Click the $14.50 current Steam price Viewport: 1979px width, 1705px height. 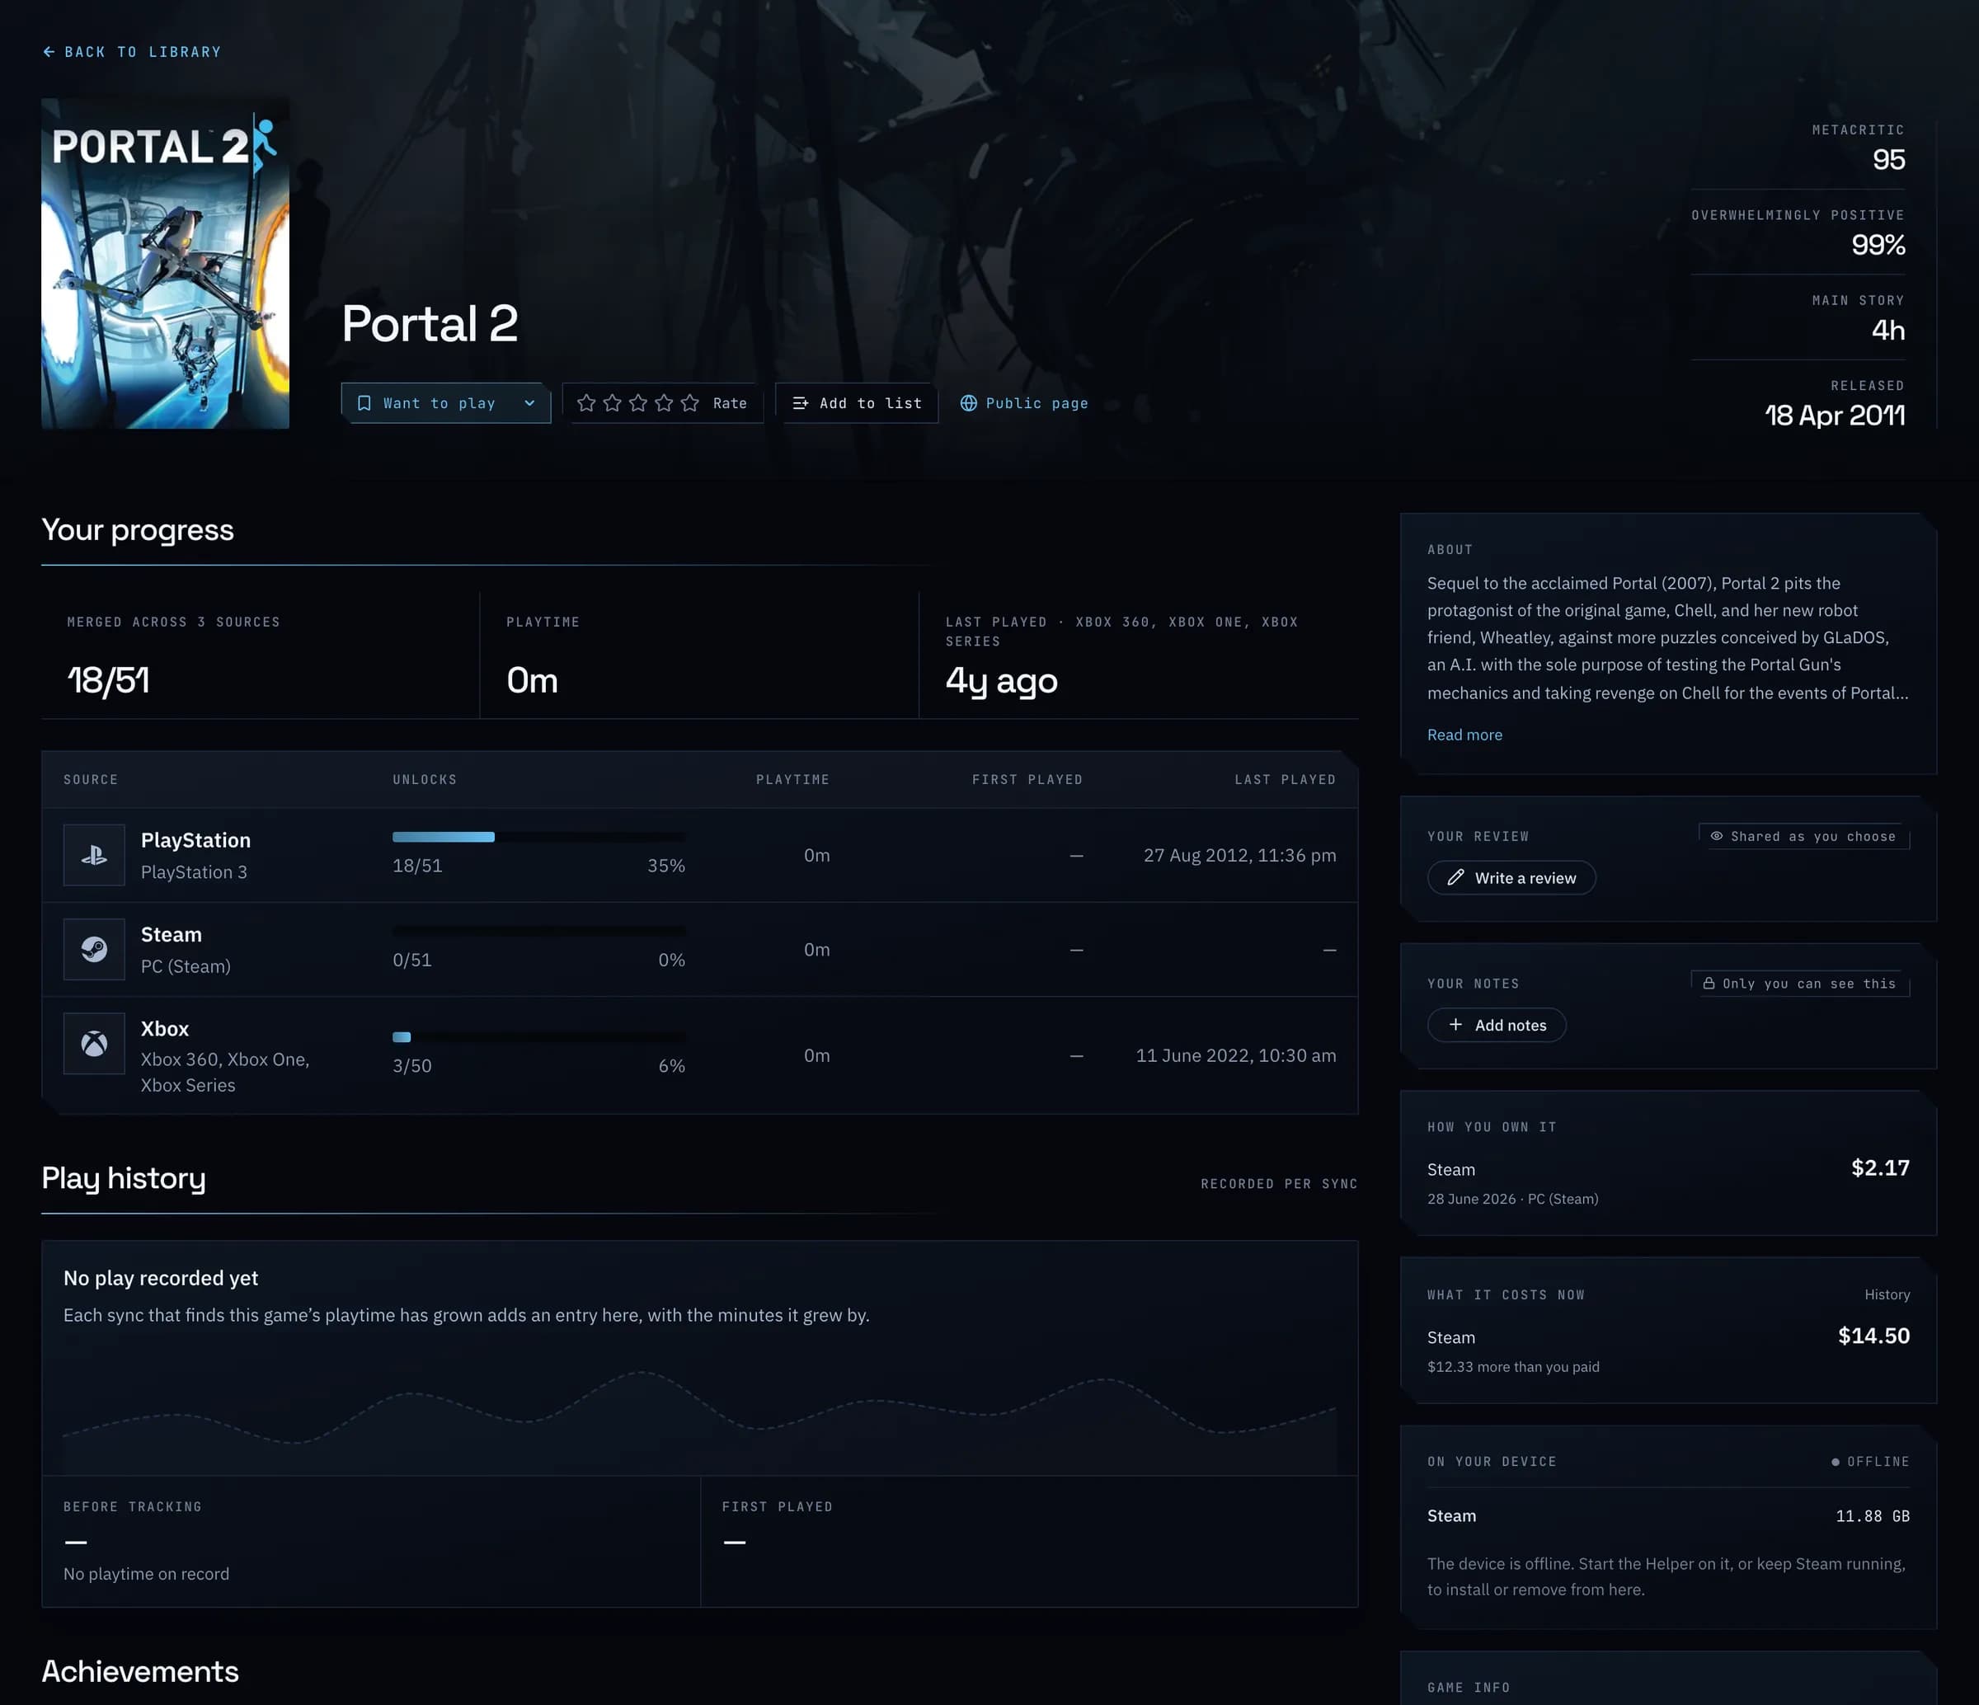coord(1873,1336)
